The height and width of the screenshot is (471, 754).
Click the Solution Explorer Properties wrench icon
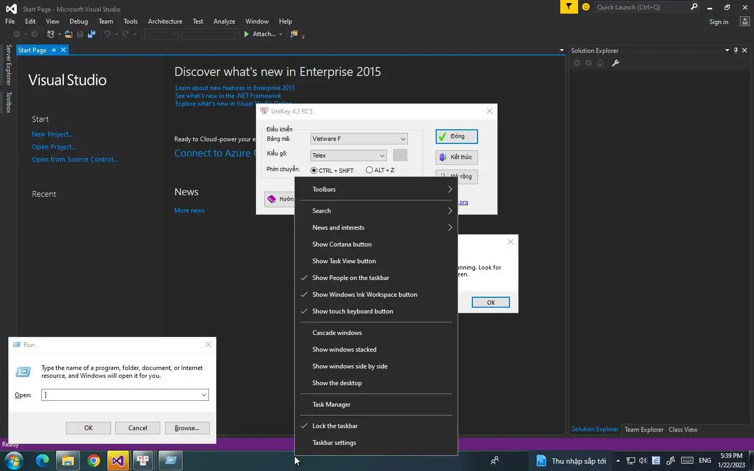(616, 63)
